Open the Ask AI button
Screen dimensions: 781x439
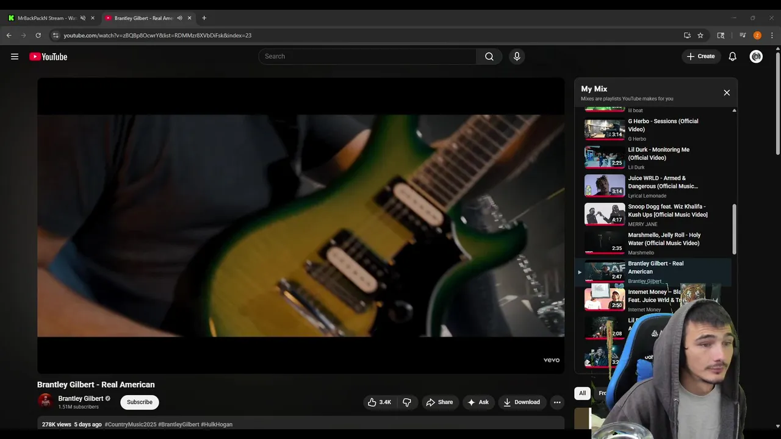tap(478, 402)
